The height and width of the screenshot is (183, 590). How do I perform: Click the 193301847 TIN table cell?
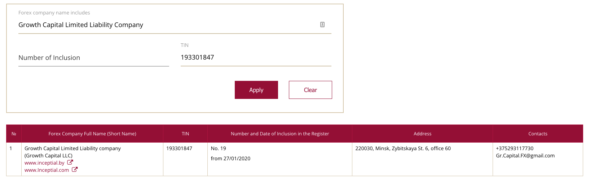coord(185,159)
